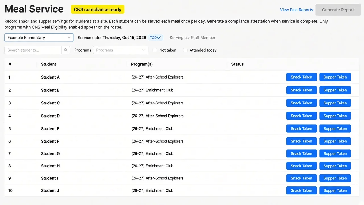This screenshot has width=364, height=205.
Task: Click the Meal Service page heading
Action: (34, 9)
